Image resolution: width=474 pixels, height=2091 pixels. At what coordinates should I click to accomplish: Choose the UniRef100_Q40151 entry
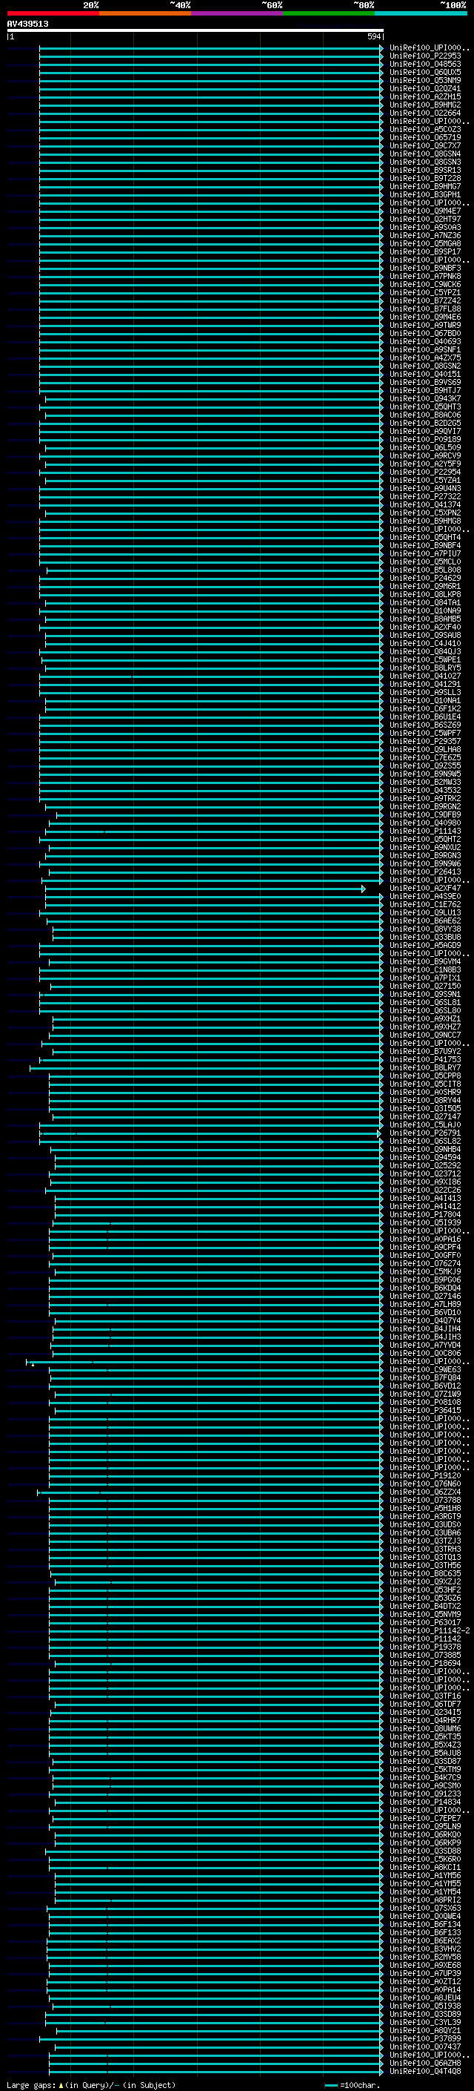425,374
